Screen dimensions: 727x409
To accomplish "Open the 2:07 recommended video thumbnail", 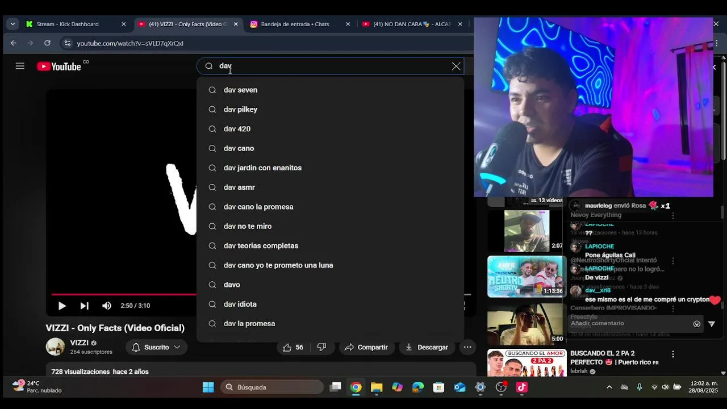I will (527, 231).
